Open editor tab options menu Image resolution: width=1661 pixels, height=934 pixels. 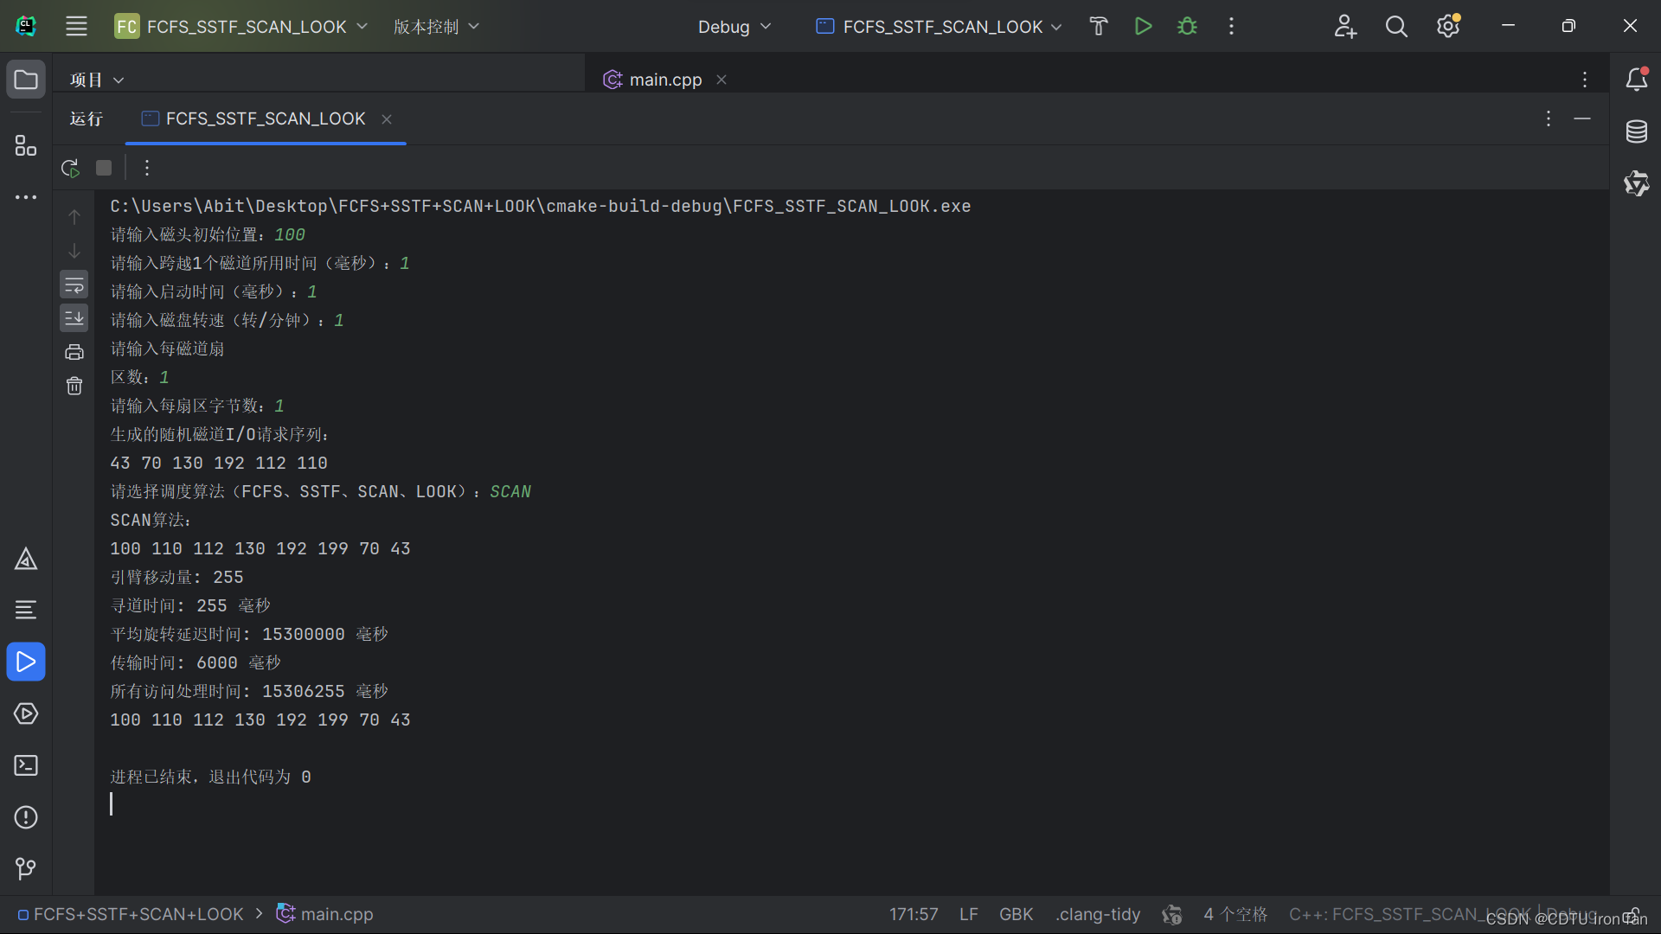tap(1585, 80)
